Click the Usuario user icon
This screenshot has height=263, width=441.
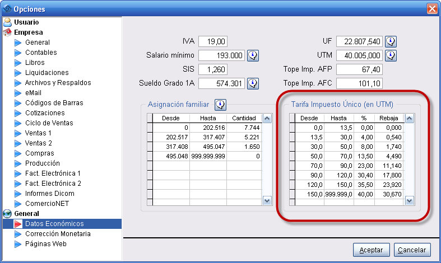pyautogui.click(x=8, y=22)
